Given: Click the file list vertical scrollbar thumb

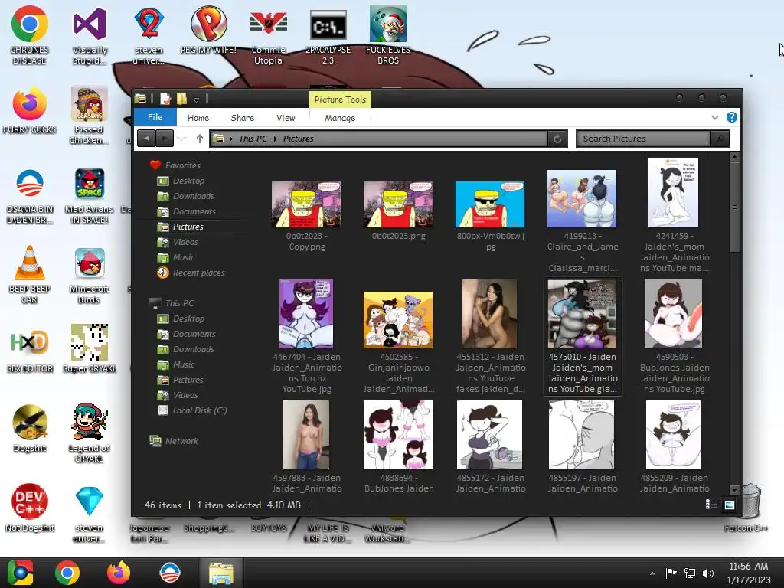Looking at the screenshot, I should click(x=734, y=207).
